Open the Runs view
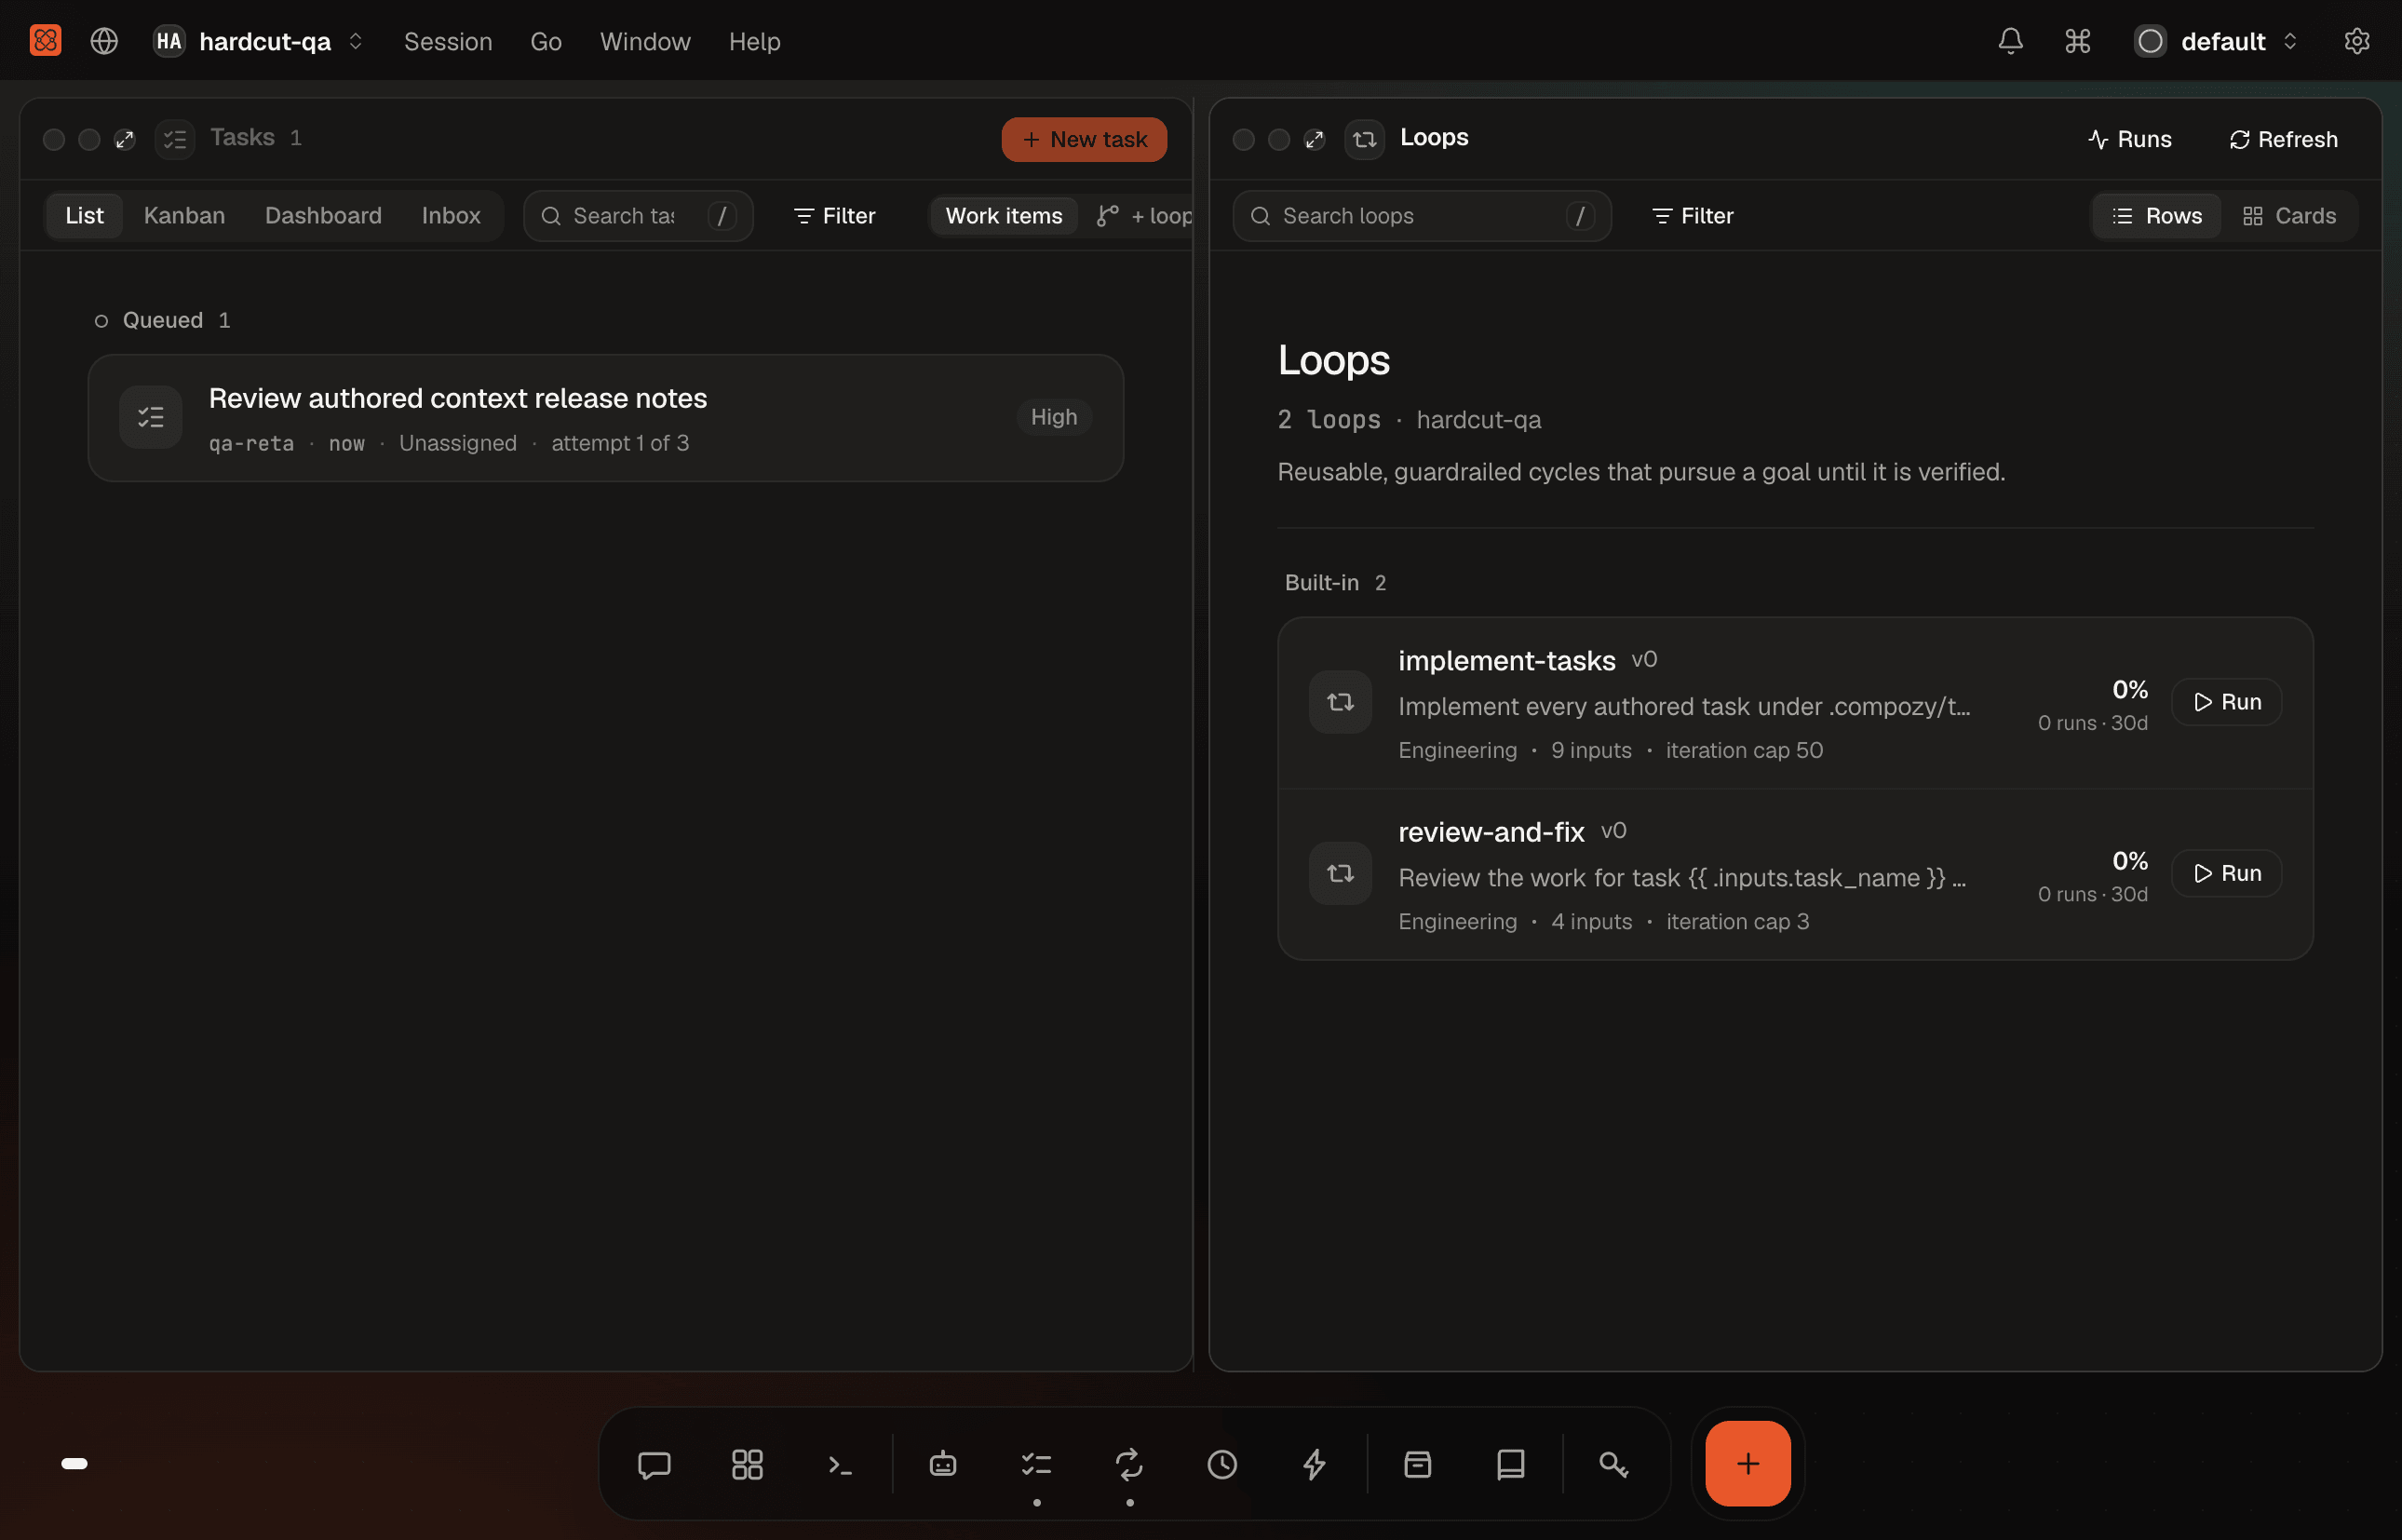This screenshot has height=1540, width=2402. 2130,139
